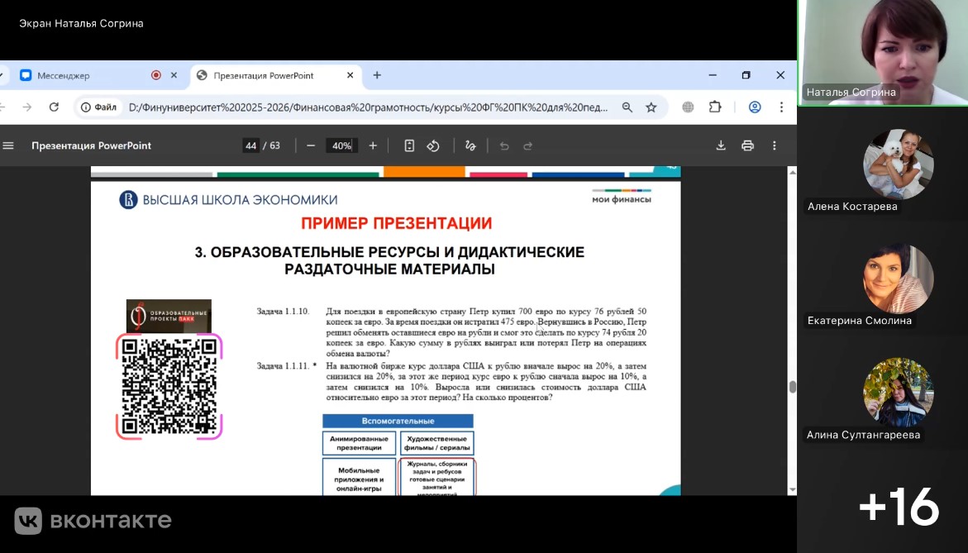Reload the current page
968x553 pixels.
point(54,107)
